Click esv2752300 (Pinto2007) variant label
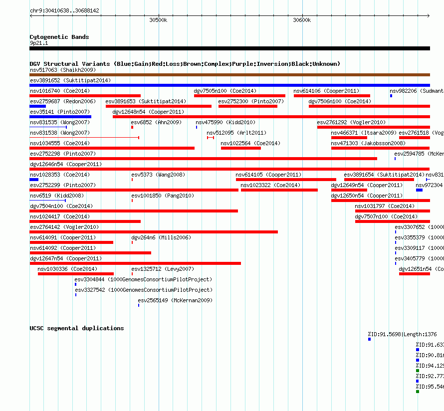The width and height of the screenshot is (444, 411). (251, 101)
